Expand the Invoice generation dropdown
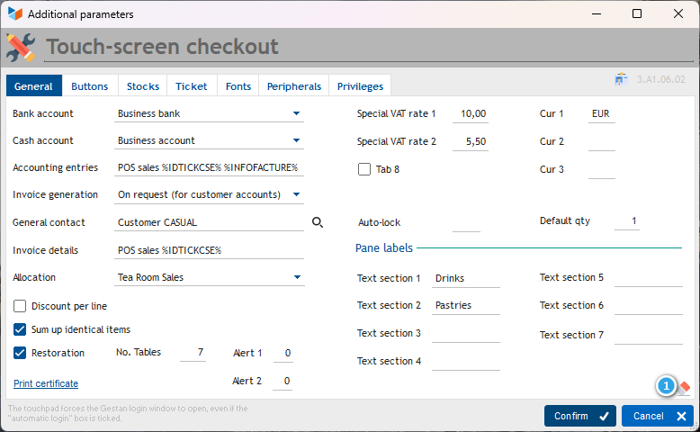The width and height of the screenshot is (700, 432). [x=296, y=194]
